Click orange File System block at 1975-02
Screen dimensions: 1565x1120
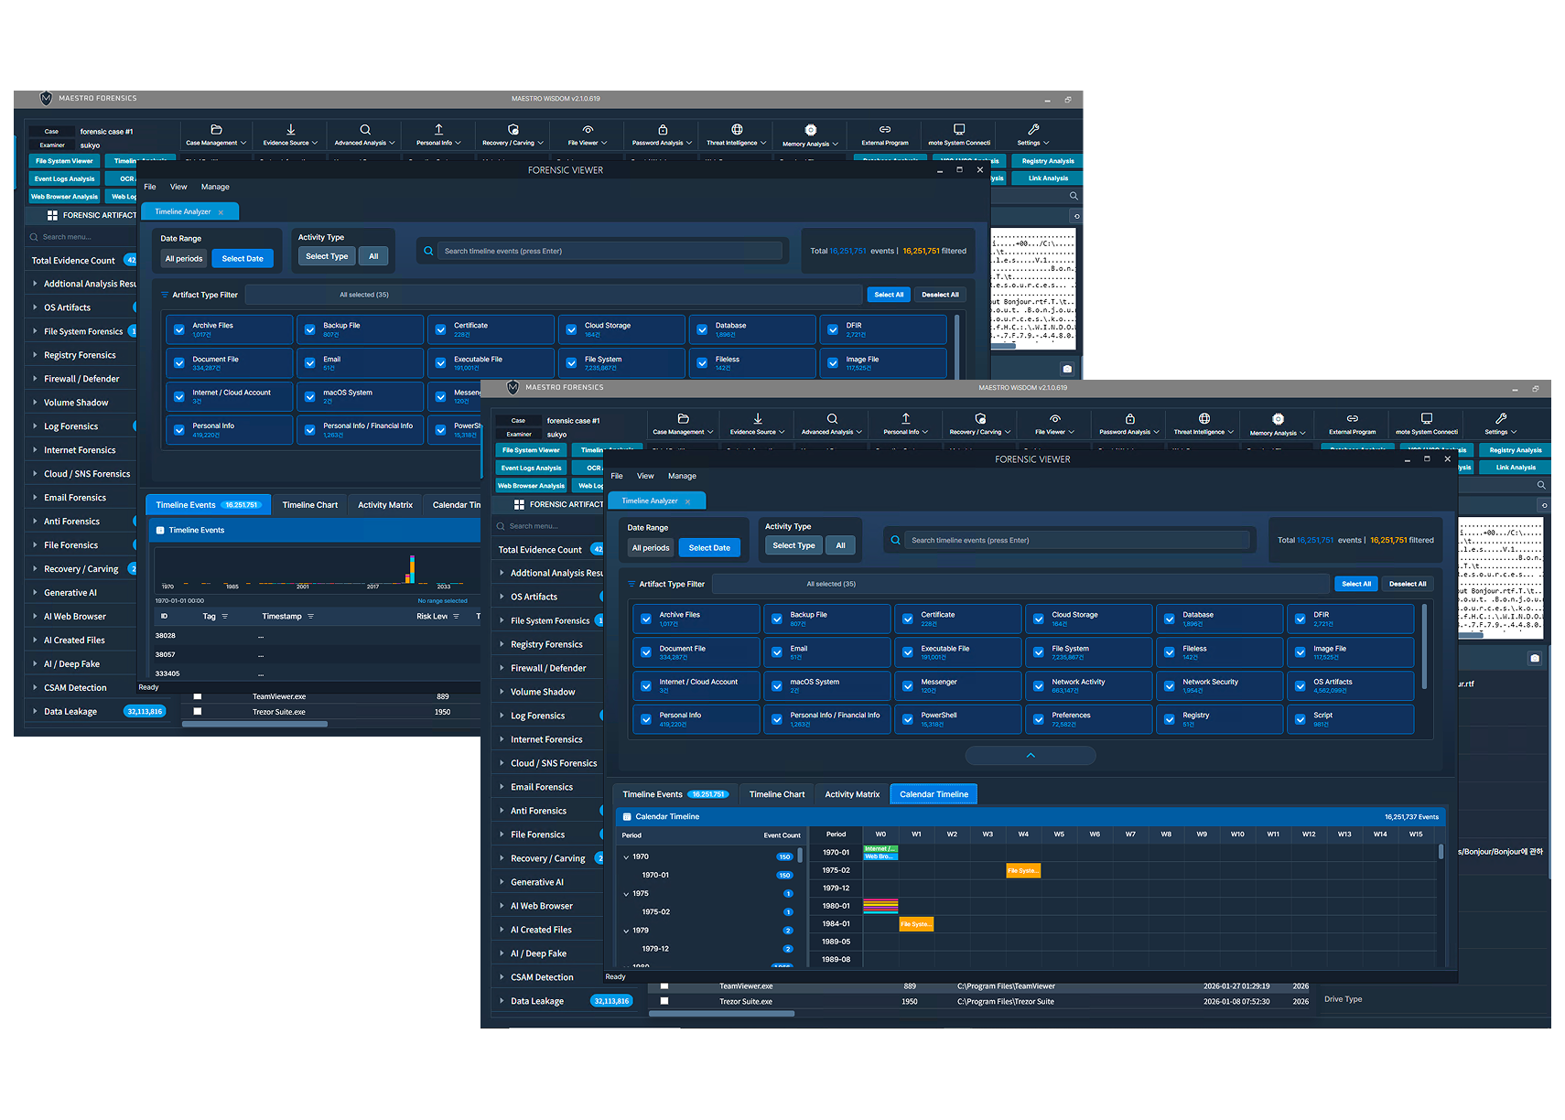pos(1023,870)
